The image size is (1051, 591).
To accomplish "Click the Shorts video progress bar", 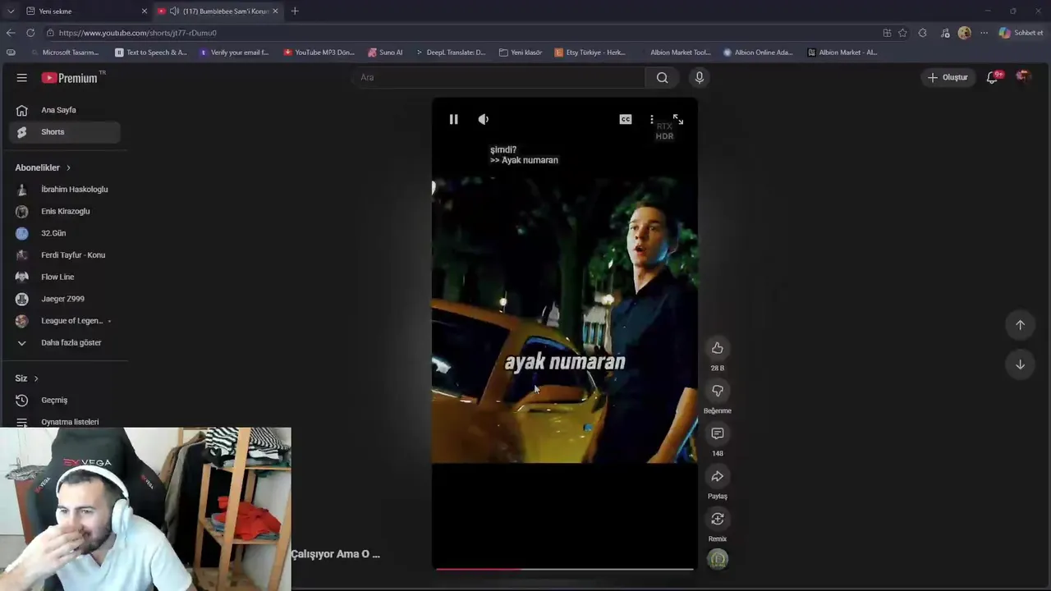I will (565, 568).
